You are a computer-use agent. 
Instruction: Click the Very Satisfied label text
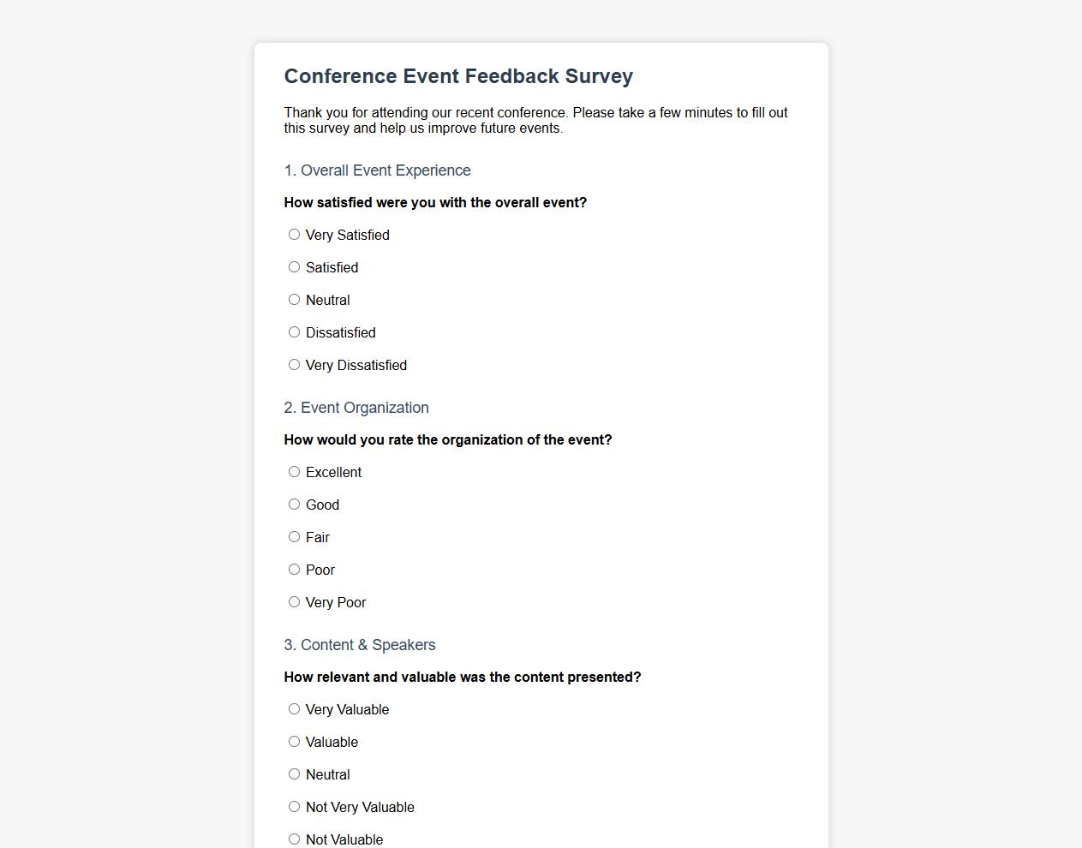(347, 235)
